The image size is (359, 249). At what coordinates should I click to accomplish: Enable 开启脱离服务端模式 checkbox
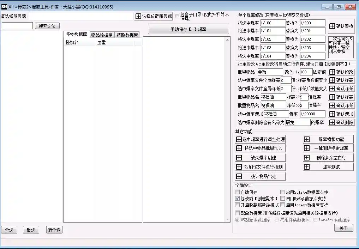[x=238, y=205]
